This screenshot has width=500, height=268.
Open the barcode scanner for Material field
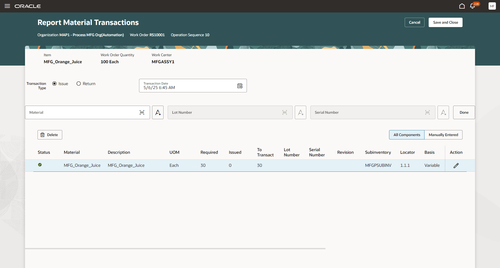click(142, 112)
